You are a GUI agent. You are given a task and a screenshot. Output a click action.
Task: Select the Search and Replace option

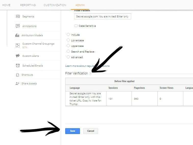[68, 51]
